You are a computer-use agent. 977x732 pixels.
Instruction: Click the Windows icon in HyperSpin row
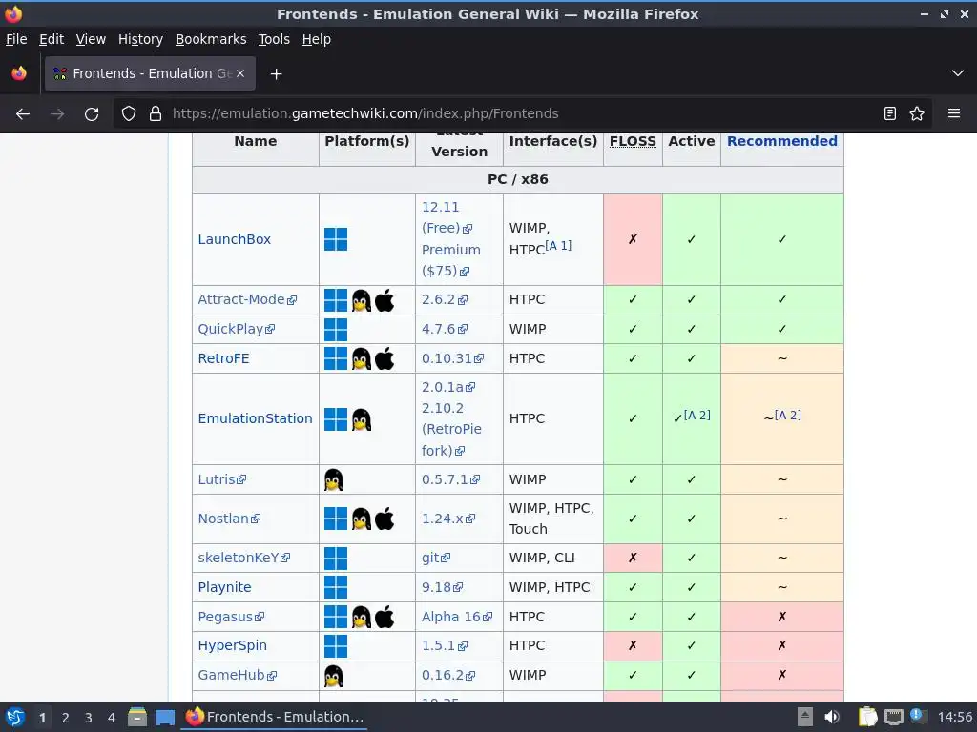(336, 646)
